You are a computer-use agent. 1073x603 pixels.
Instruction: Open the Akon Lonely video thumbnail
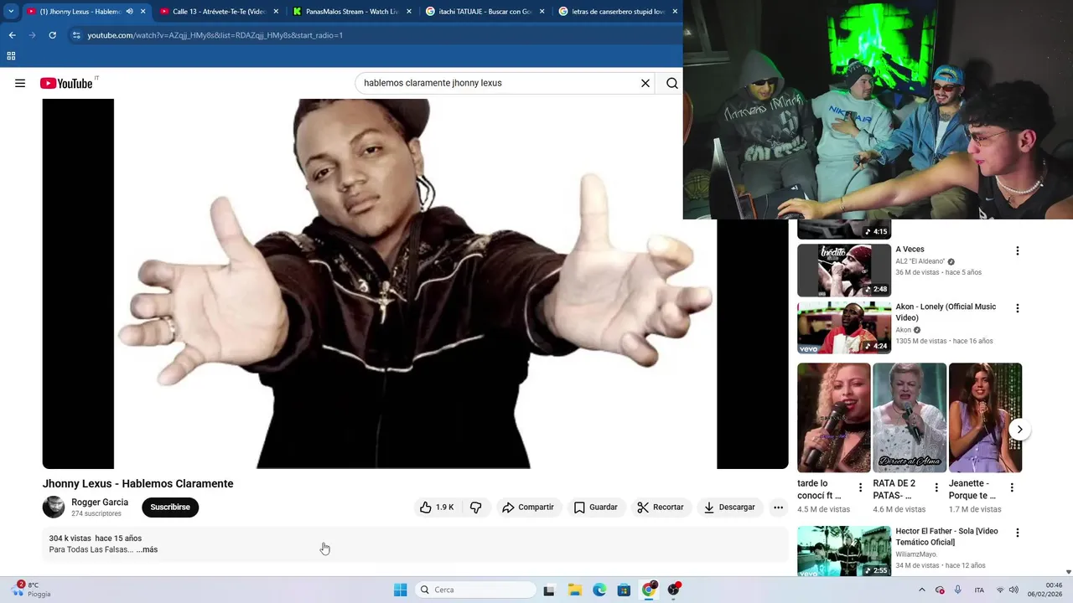coord(844,327)
